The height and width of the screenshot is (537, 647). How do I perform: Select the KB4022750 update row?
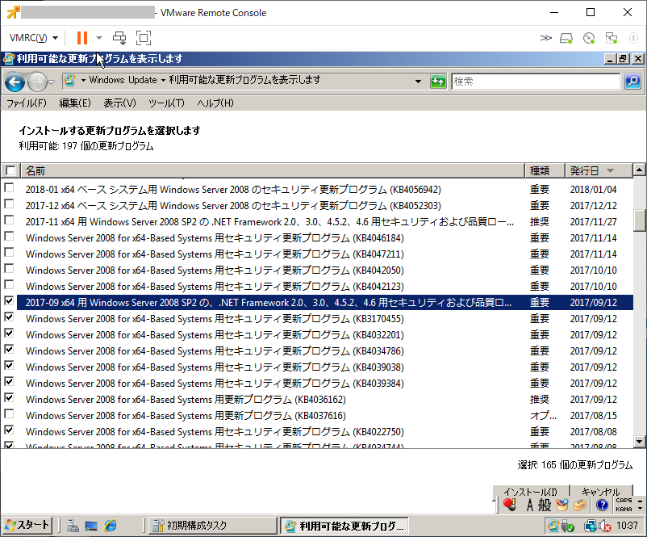point(325,432)
